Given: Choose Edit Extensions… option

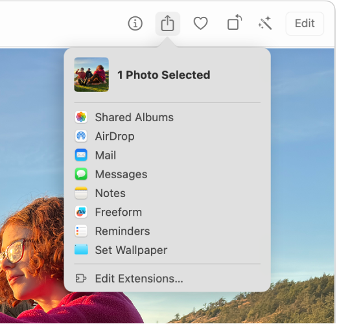Looking at the screenshot, I should coord(167,279).
